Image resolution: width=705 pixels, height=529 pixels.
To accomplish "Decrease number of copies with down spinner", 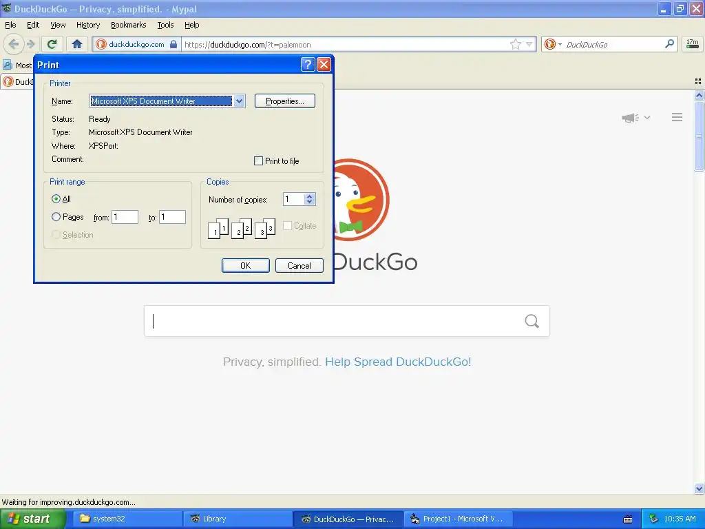I will [x=309, y=202].
